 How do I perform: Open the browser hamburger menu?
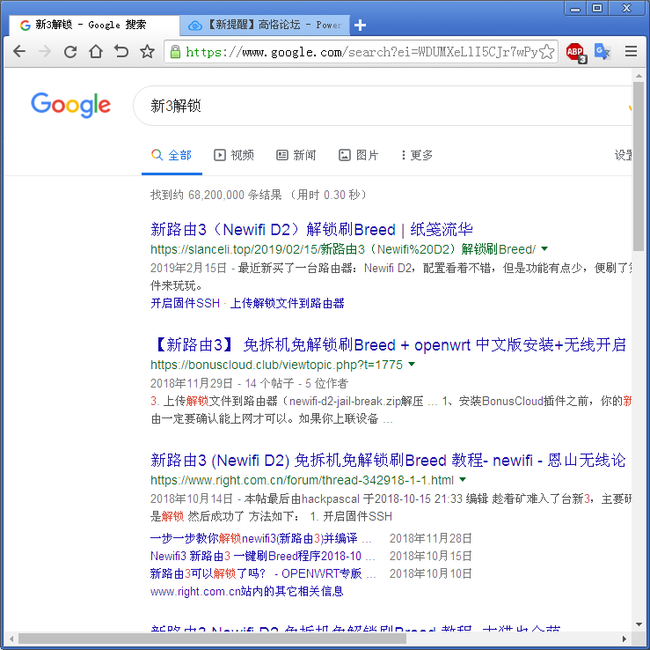pos(631,51)
